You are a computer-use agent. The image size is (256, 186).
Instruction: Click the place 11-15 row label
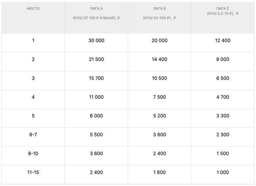(x=33, y=172)
